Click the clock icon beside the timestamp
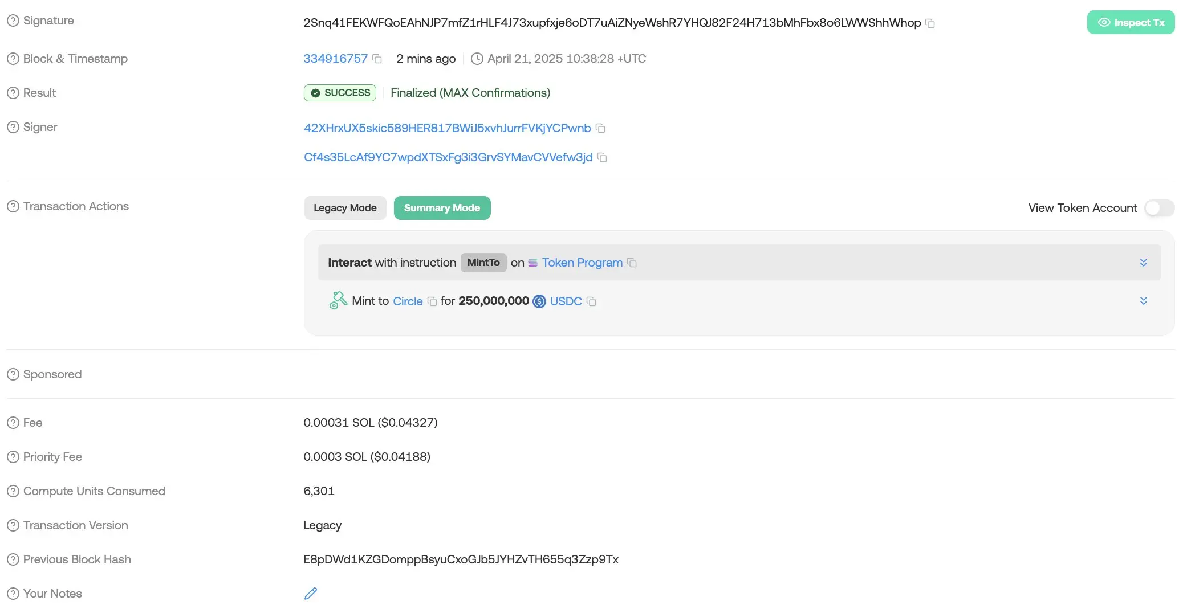Screen dimensions: 1187x613 click(x=477, y=59)
